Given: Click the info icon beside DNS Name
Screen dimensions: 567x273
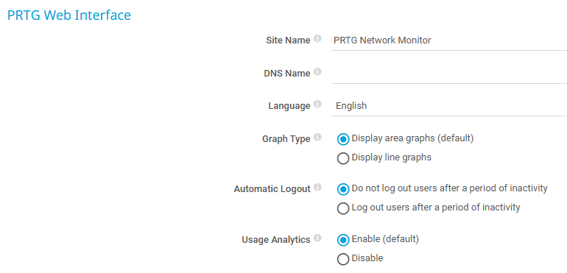Looking at the screenshot, I should tap(317, 71).
